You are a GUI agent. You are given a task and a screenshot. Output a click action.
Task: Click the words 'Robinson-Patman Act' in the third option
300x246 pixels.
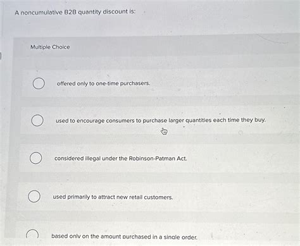click(158, 159)
